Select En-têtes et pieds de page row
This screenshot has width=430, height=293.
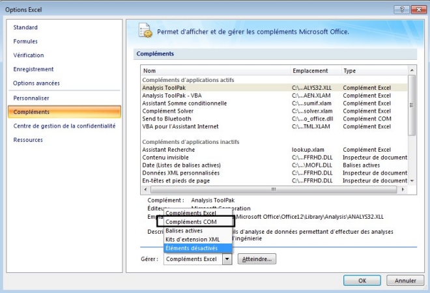point(274,181)
